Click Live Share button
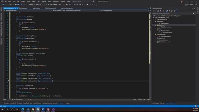Screen dimensions: 199x112 189,5
